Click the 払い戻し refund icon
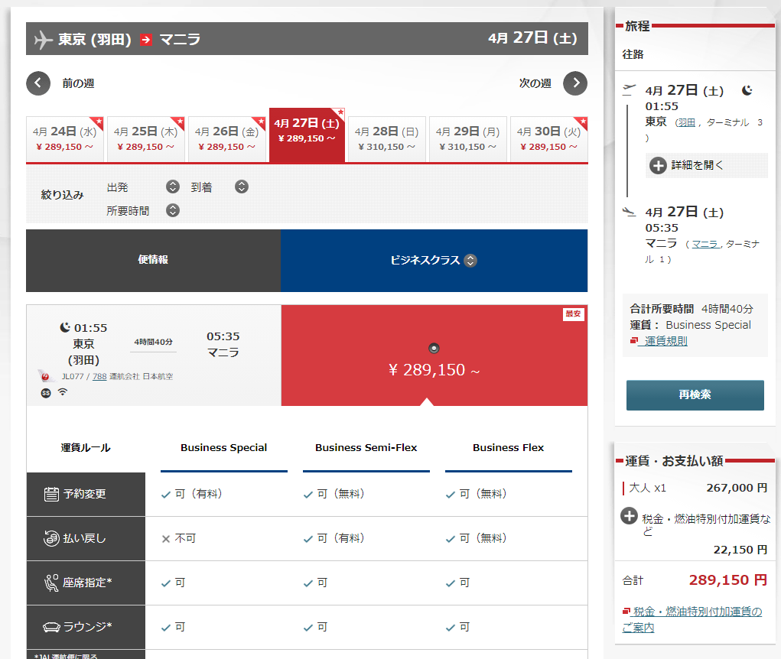 [51, 538]
